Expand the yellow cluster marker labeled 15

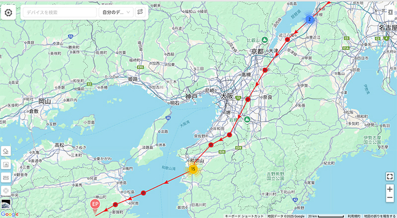[x=193, y=170]
